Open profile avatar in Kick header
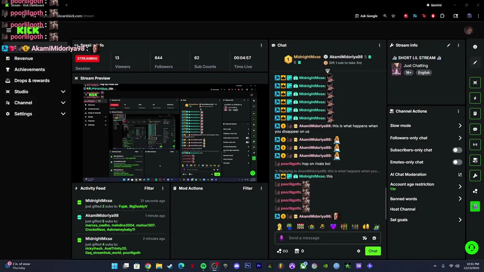 coord(468,30)
